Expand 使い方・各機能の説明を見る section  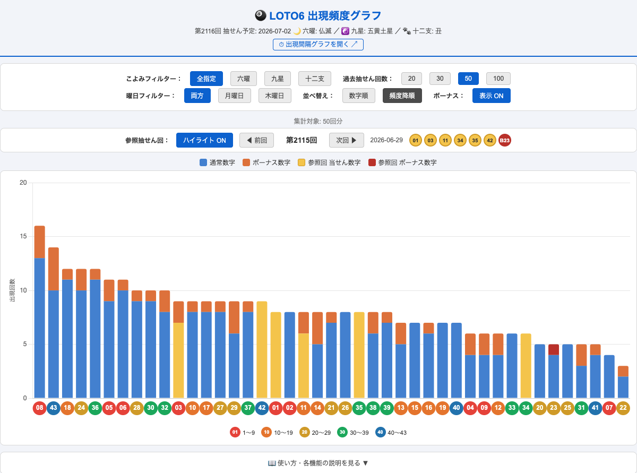(x=318, y=463)
